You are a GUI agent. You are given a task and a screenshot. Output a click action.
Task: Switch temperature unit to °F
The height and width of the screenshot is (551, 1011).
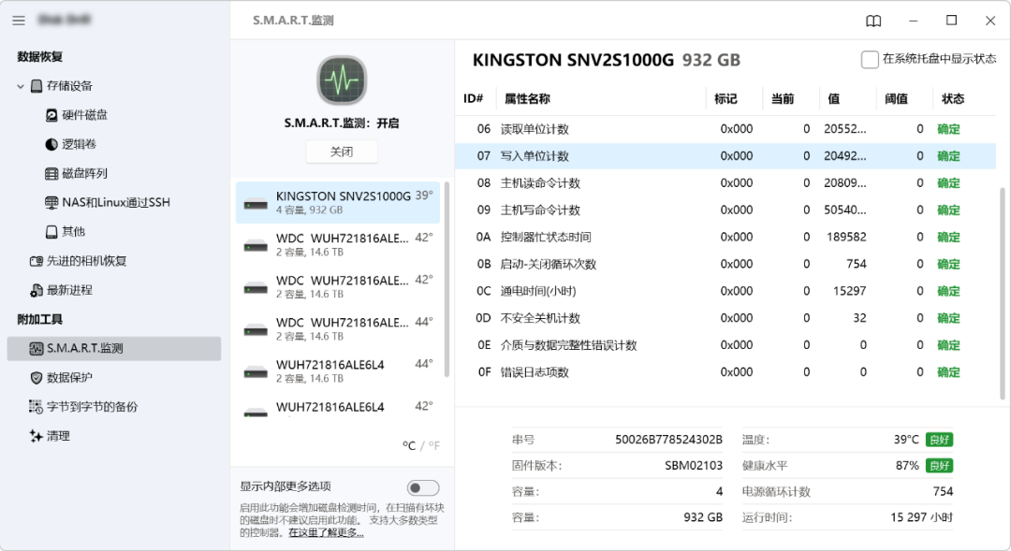(434, 445)
